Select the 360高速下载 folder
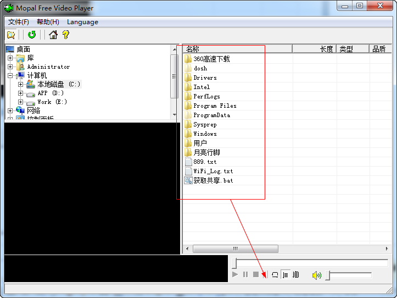The width and height of the screenshot is (397, 298). click(x=211, y=59)
